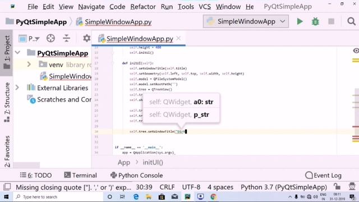
Task: Click SimpleWindowApp.py breadcrumb in navigation bar
Action: click(x=114, y=22)
